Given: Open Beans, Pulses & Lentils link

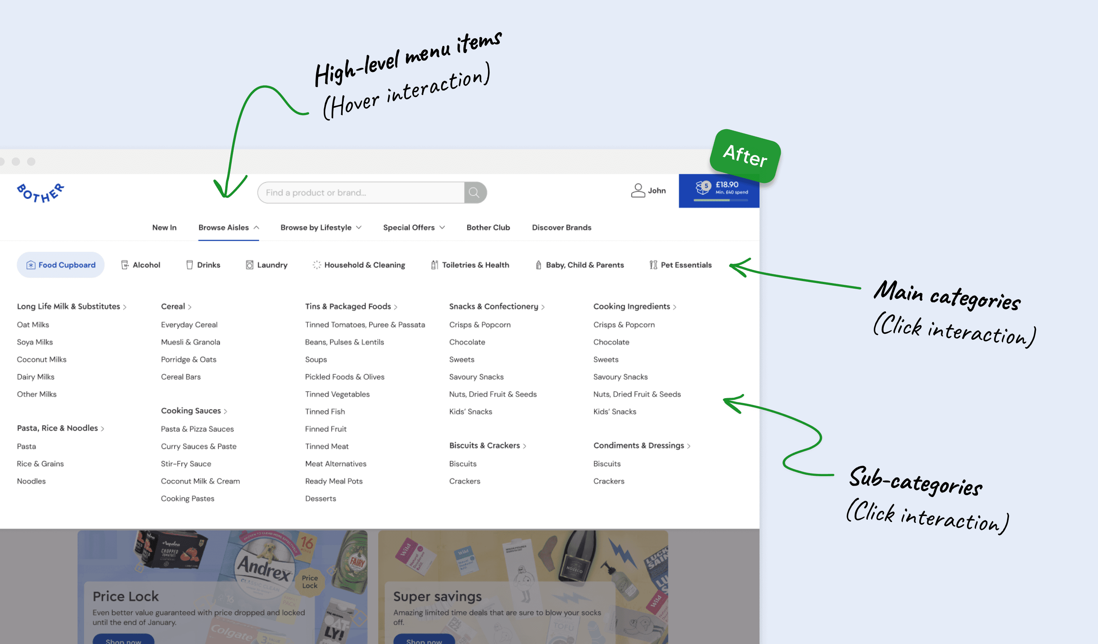Looking at the screenshot, I should [344, 342].
